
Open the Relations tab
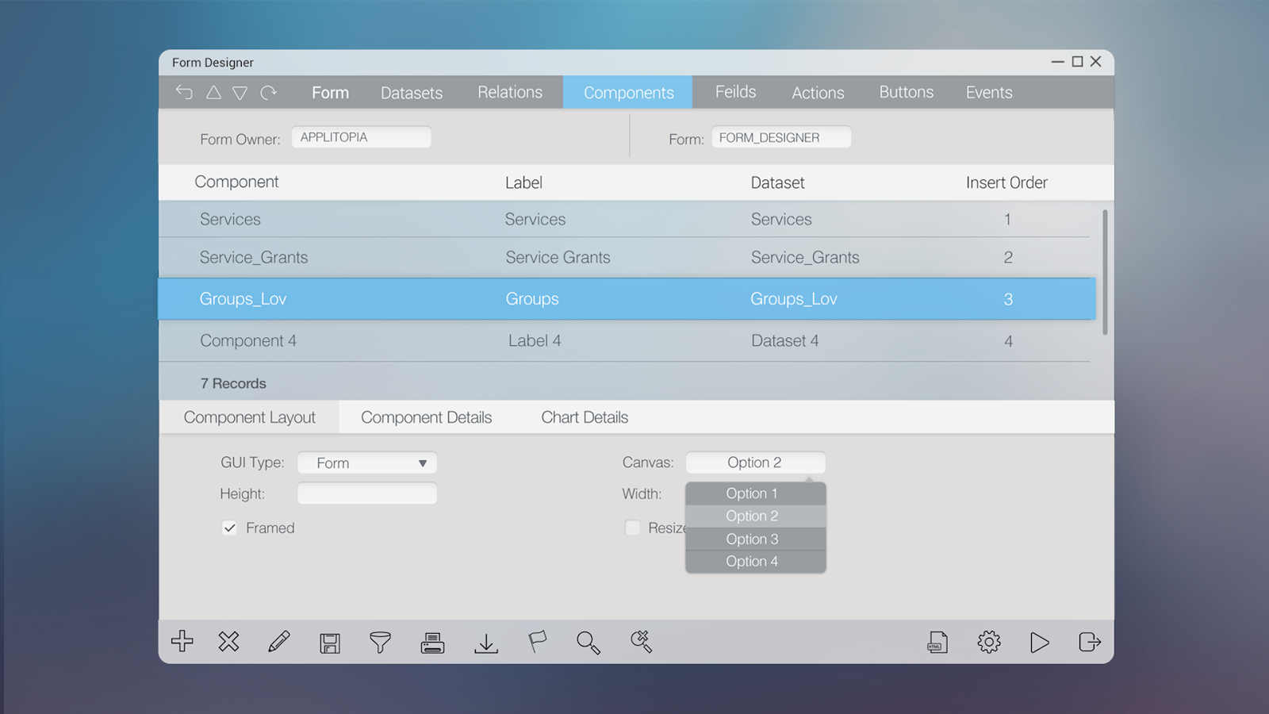coord(510,92)
